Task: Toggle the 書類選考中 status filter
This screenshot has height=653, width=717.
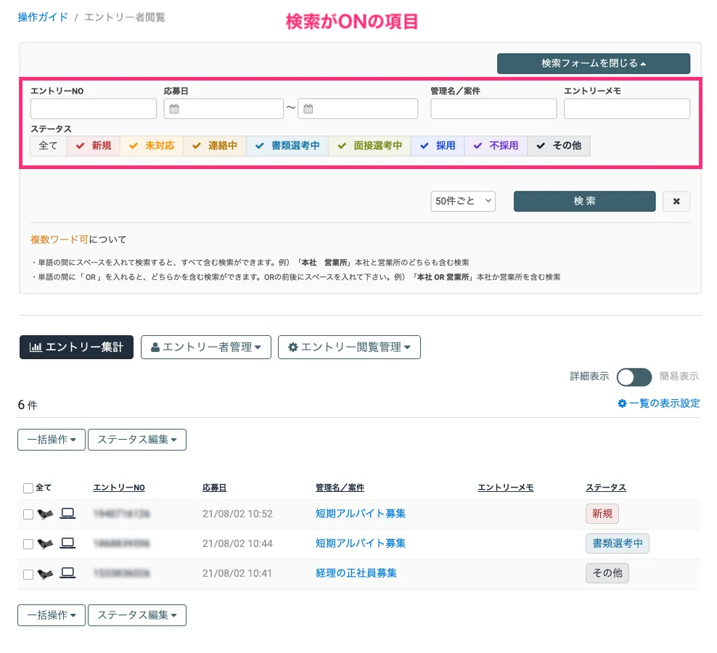Action: pos(287,146)
